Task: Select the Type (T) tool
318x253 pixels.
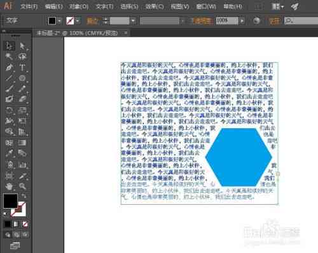Action: click(x=22, y=67)
